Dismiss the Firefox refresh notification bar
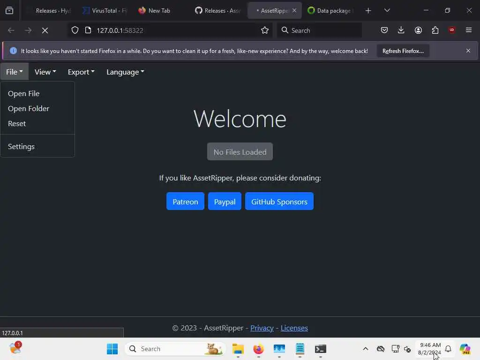The image size is (480, 360). click(468, 51)
